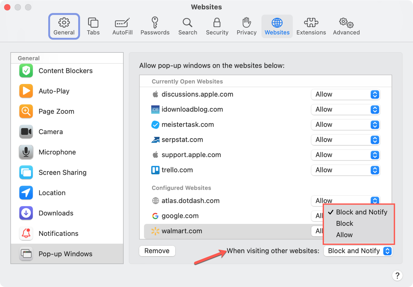Select the Auto-Play icon in sidebar
The height and width of the screenshot is (287, 413).
pos(26,91)
